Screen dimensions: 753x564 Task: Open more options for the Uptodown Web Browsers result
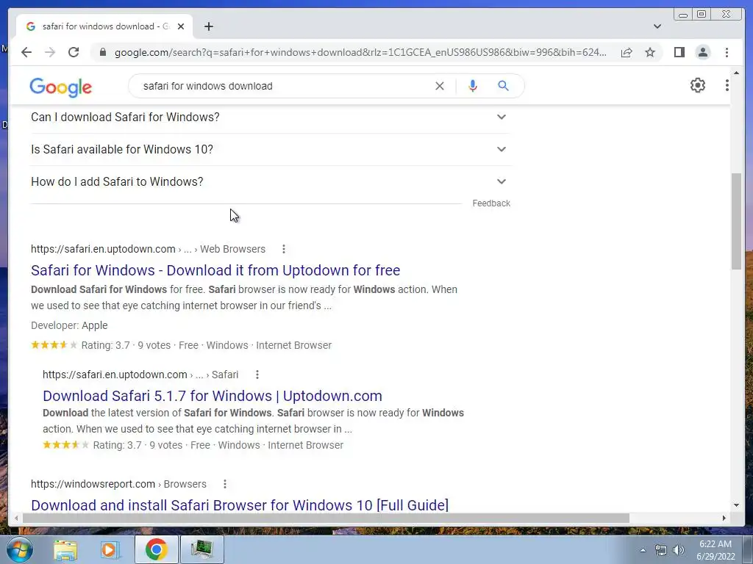[283, 249]
